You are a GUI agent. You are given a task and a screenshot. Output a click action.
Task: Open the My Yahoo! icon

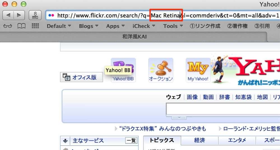tap(198, 70)
